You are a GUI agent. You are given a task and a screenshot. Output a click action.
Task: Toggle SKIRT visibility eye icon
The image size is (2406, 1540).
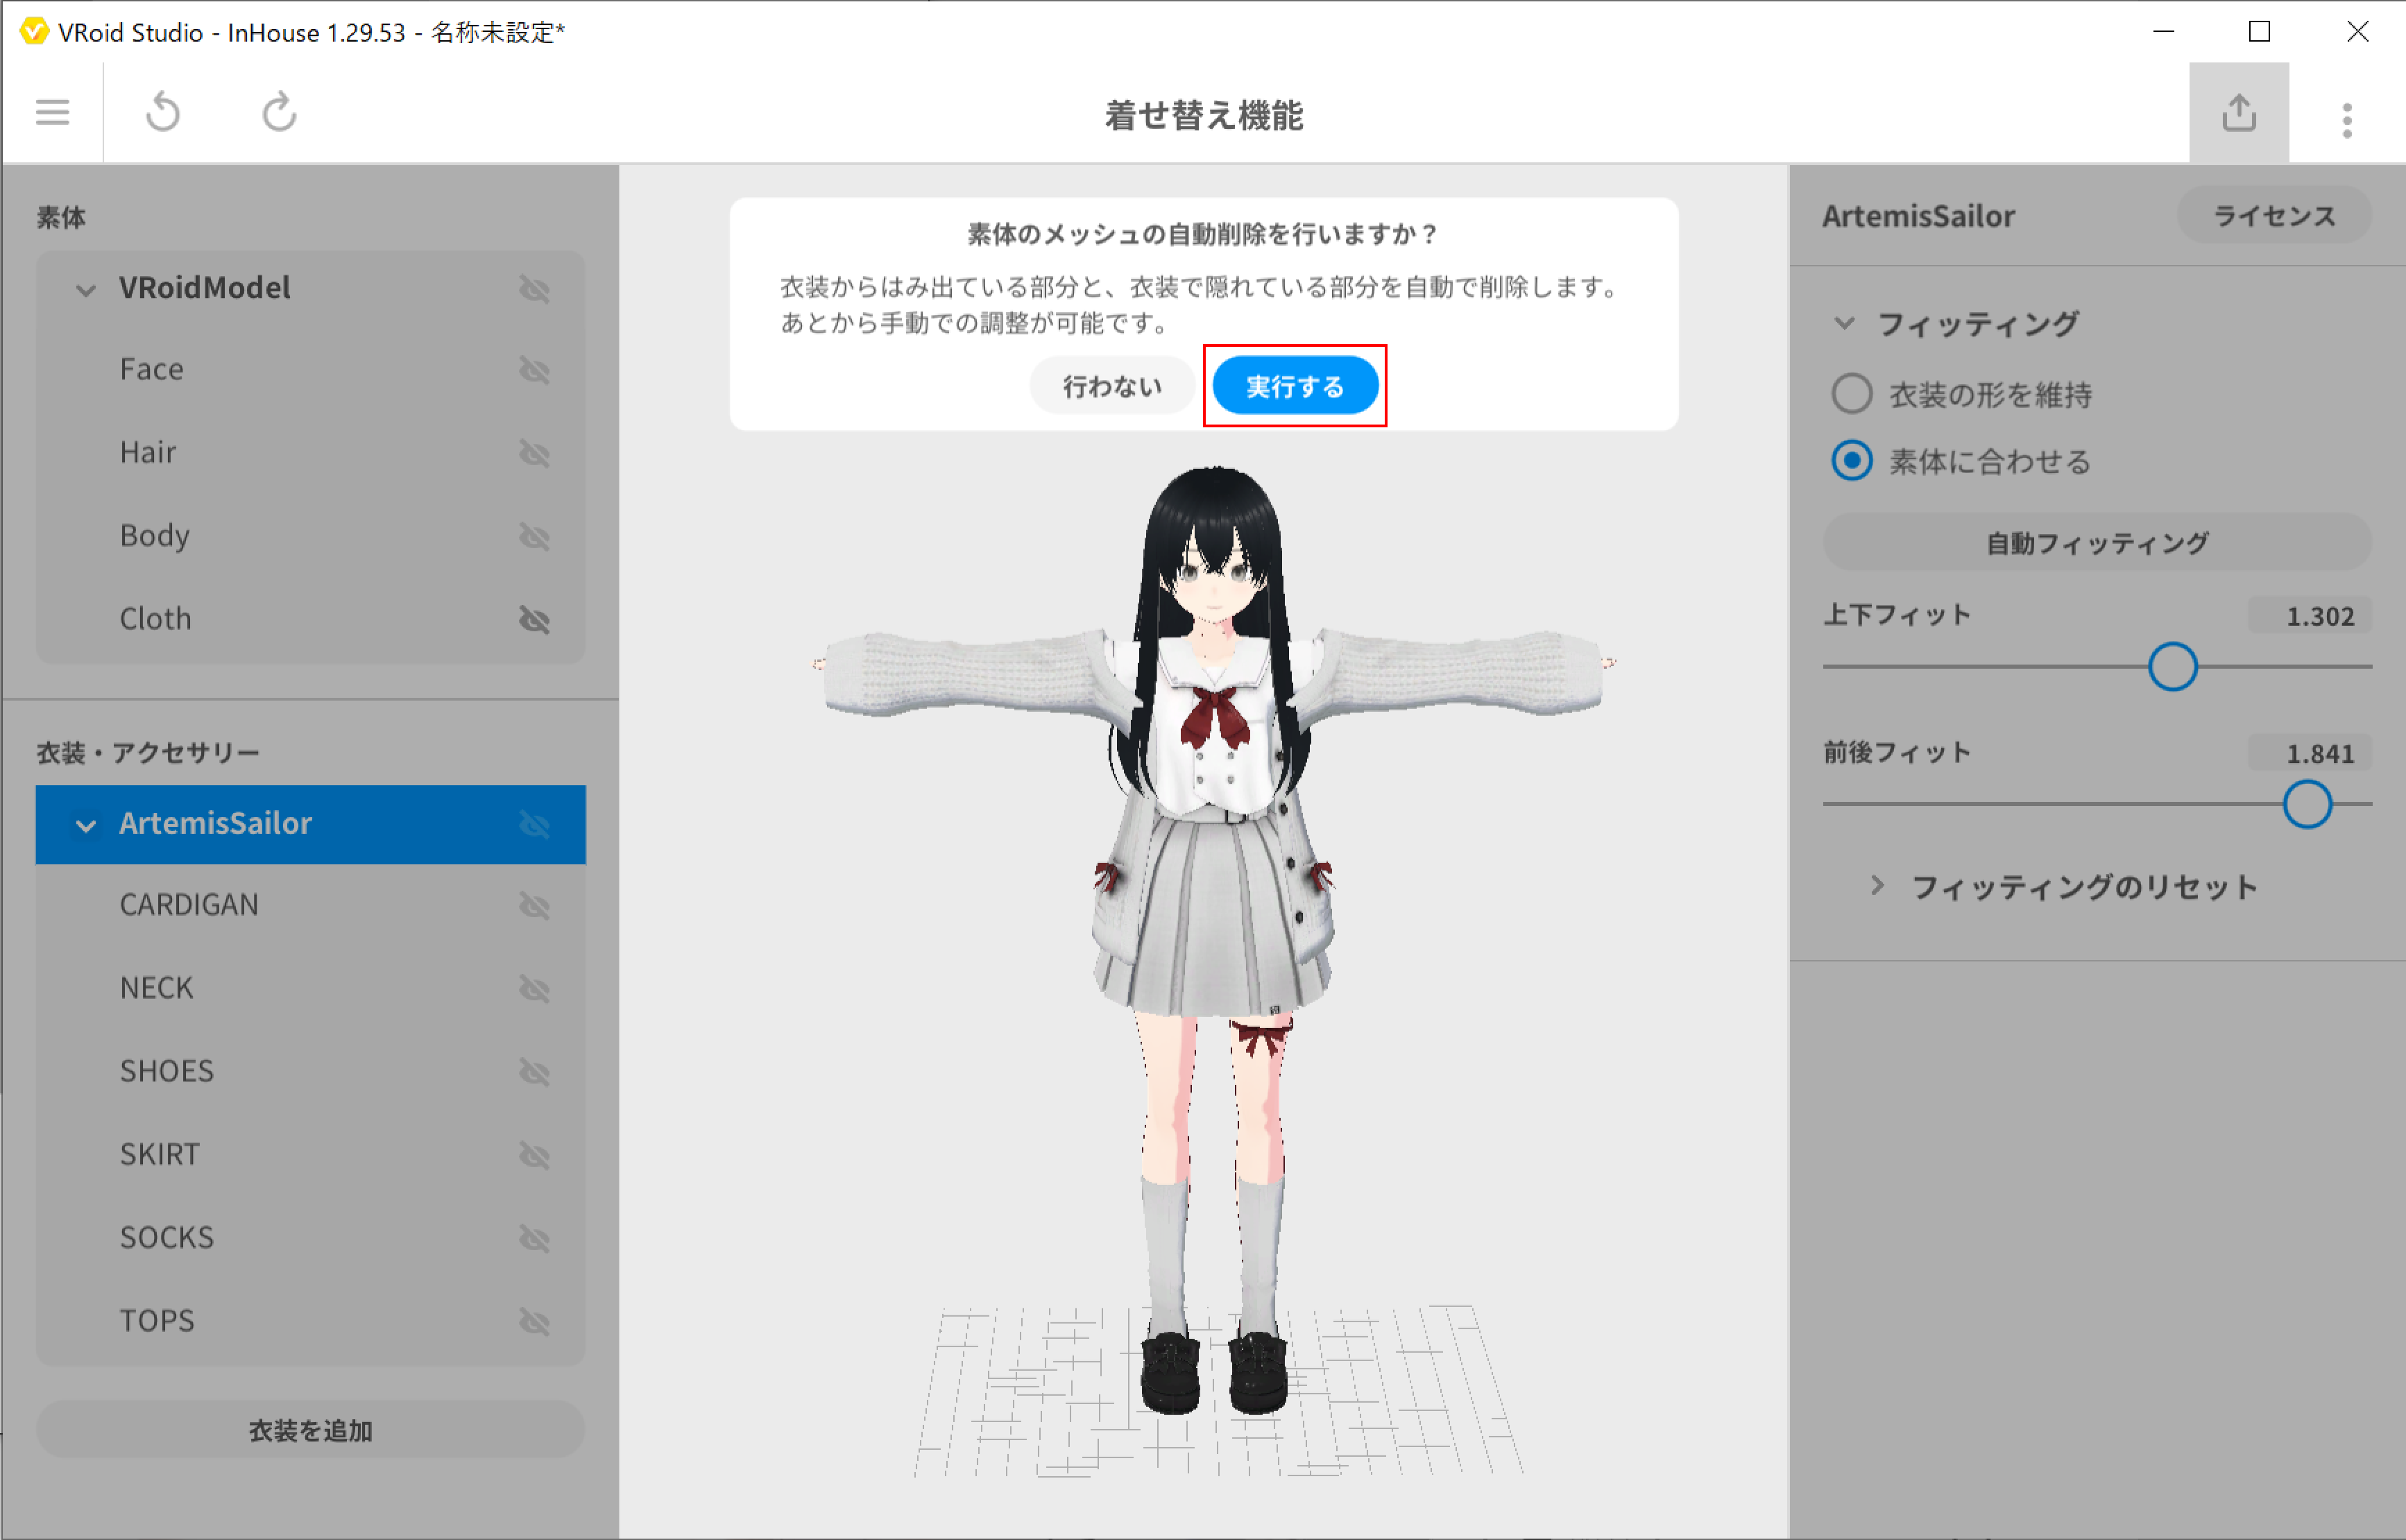tap(535, 1155)
